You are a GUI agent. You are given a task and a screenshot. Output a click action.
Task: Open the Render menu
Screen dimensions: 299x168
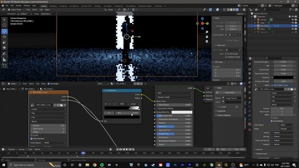(19, 6)
